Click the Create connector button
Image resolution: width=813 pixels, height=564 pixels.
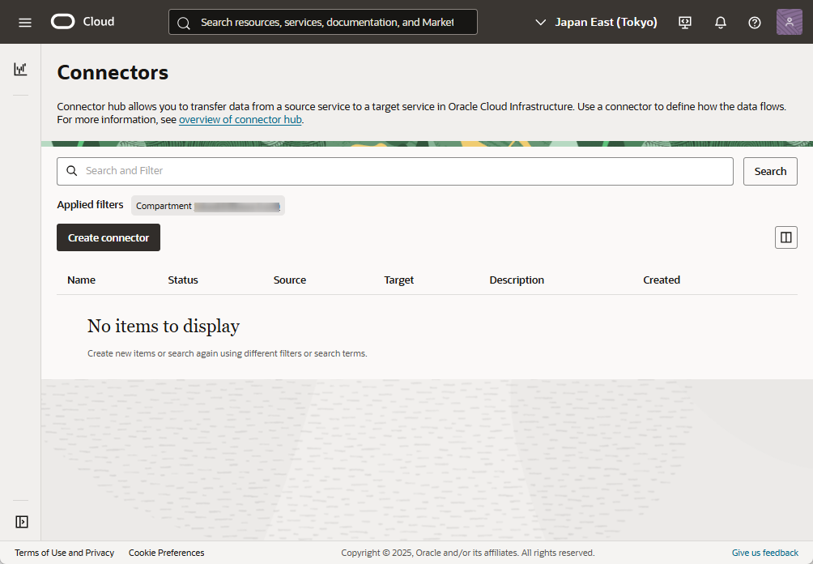point(109,237)
